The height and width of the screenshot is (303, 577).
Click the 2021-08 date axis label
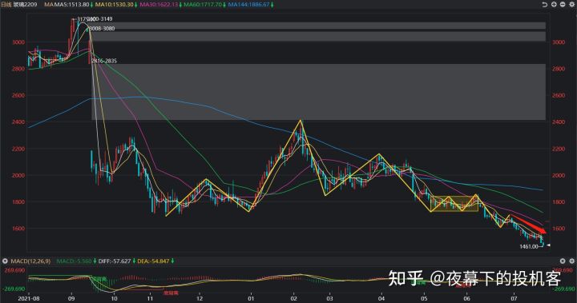[x=29, y=298]
